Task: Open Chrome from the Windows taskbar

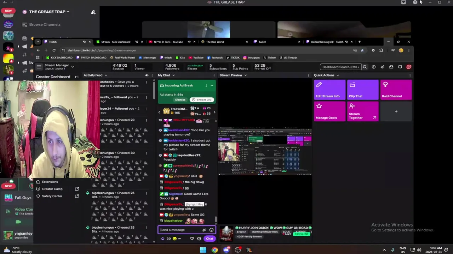Action: tap(214, 250)
